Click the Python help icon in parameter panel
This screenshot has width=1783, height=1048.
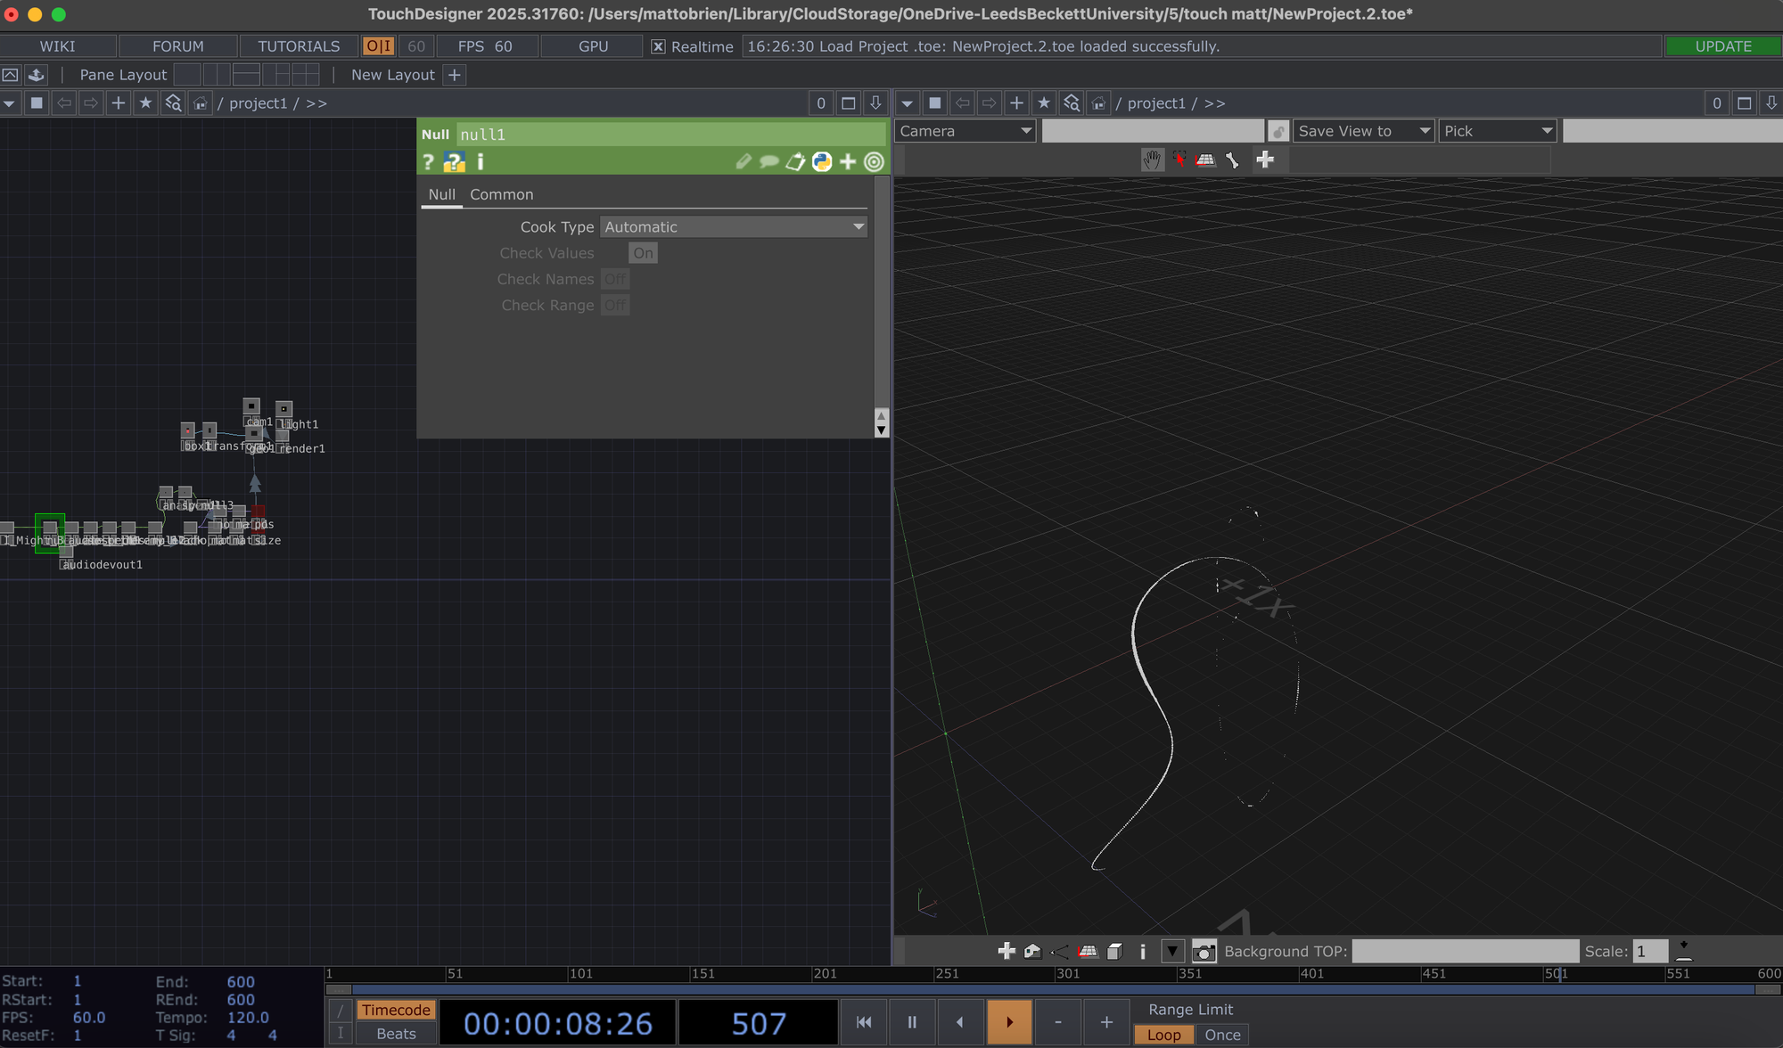tap(454, 161)
